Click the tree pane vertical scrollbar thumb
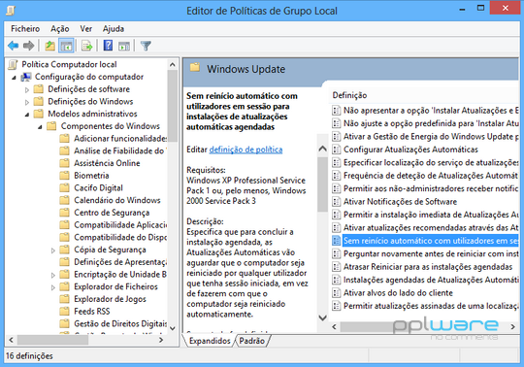524x367 pixels. click(173, 106)
